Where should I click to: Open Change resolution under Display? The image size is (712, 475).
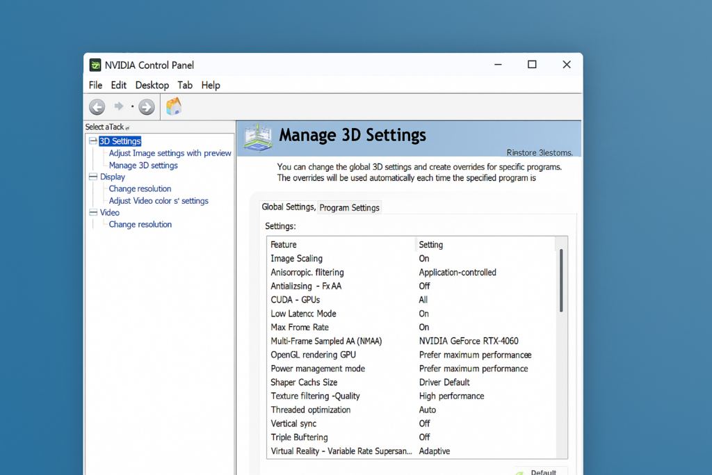[140, 188]
